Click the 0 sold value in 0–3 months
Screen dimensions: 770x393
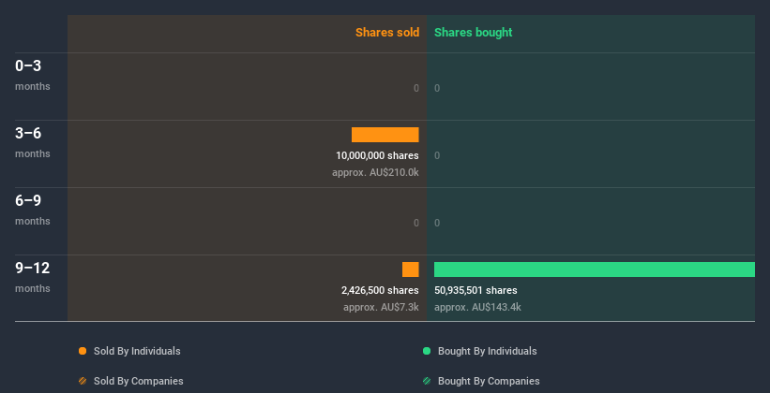point(416,88)
